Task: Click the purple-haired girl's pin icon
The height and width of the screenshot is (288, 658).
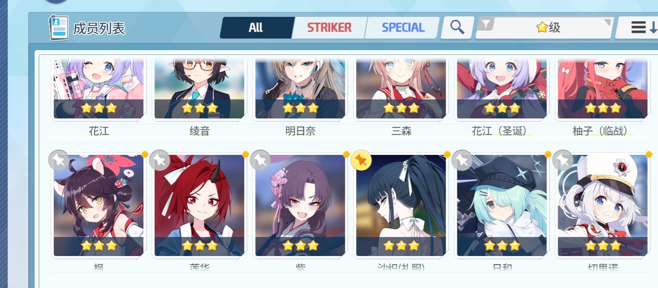Action: (261, 160)
